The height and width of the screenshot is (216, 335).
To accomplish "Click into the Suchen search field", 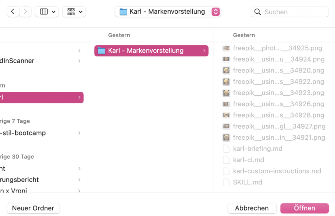I will [290, 12].
